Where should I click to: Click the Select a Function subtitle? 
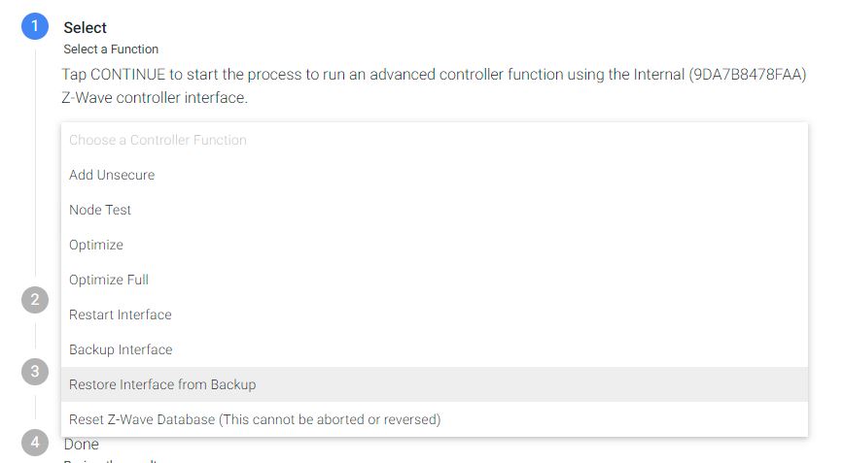click(111, 49)
